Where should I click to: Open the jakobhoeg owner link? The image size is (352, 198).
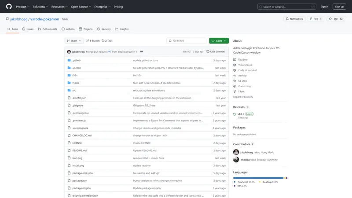[18, 19]
